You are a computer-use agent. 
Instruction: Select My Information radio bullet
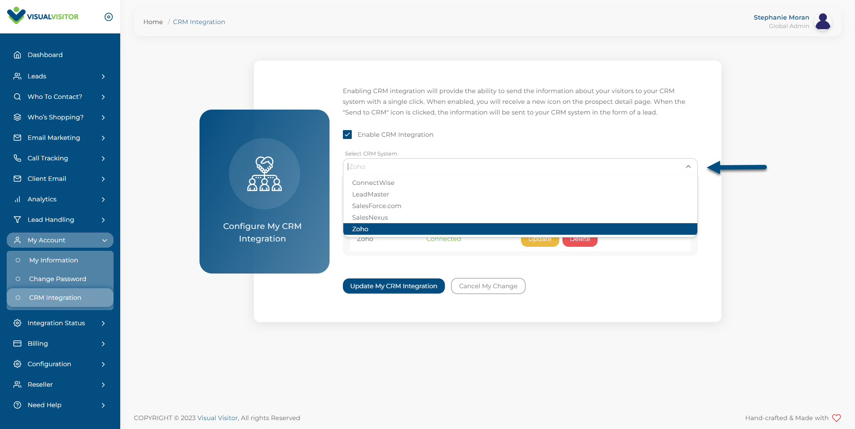click(18, 260)
